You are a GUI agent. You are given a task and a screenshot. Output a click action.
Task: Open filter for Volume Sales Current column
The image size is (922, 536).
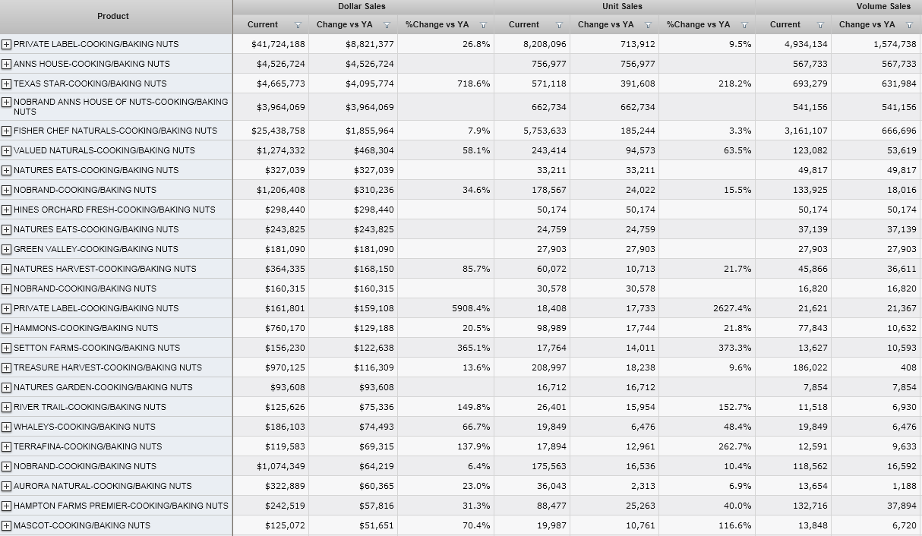820,25
